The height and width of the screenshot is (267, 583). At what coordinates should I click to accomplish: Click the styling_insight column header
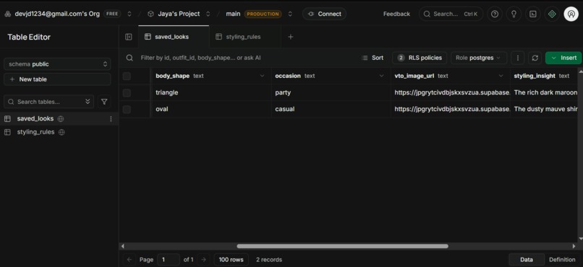pos(544,76)
